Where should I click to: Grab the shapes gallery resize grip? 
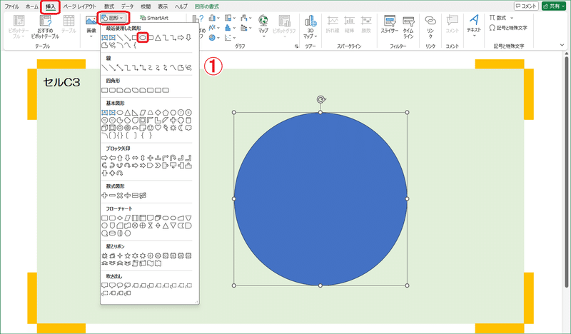197,302
